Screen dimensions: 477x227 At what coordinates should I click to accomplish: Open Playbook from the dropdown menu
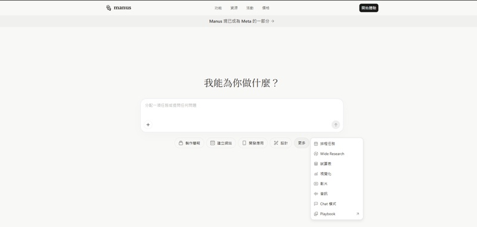click(337, 214)
